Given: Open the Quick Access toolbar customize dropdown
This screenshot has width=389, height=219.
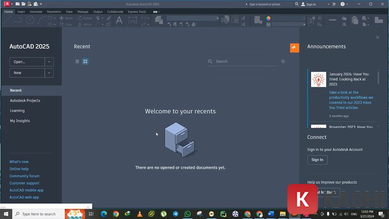Looking at the screenshot, I should pos(41,4).
